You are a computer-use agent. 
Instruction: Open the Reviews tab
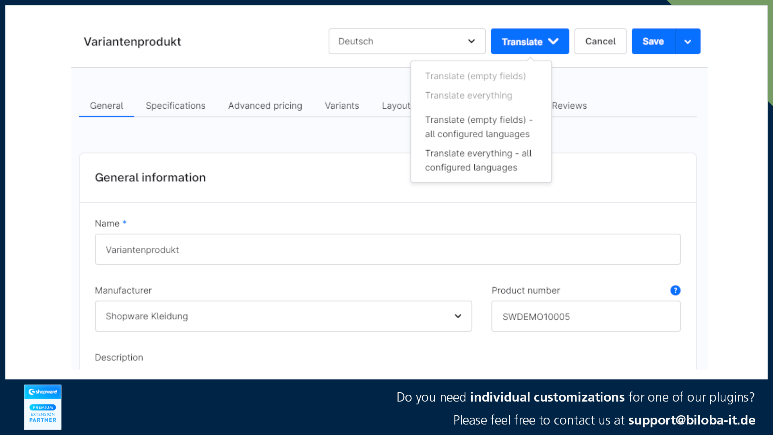click(x=569, y=106)
